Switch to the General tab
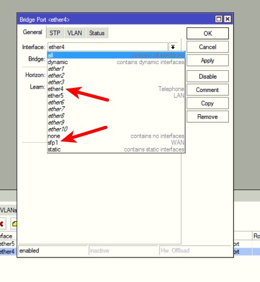260x282 pixels. (x=32, y=32)
